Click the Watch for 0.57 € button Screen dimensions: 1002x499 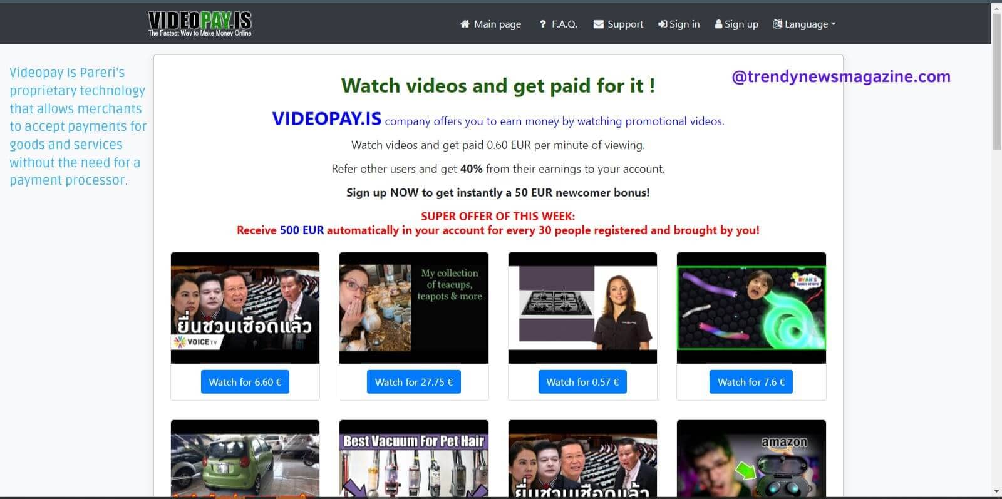click(x=582, y=382)
